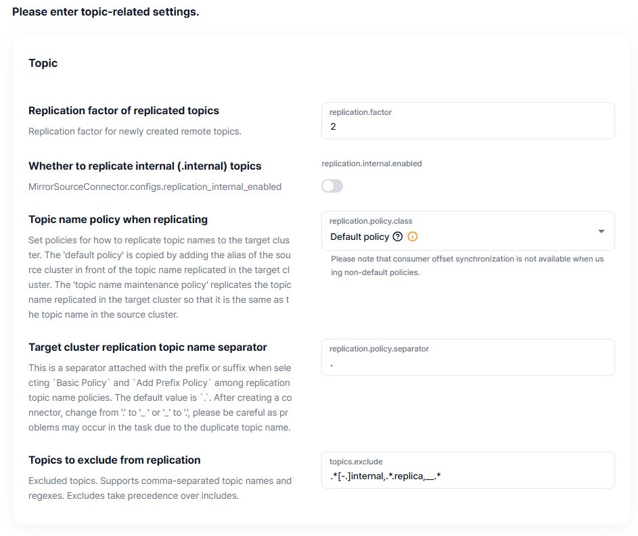Click the "Target cluster replication topic name separator" label
638x536 pixels.
point(147,347)
